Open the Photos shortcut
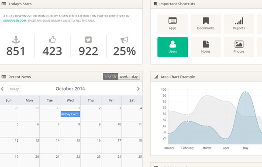Screen dimensions: 262x167 point(239,47)
